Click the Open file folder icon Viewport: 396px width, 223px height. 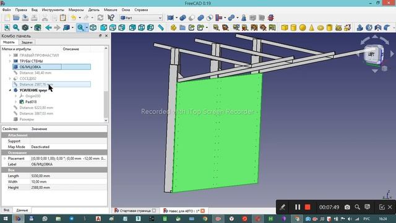(x=16, y=18)
